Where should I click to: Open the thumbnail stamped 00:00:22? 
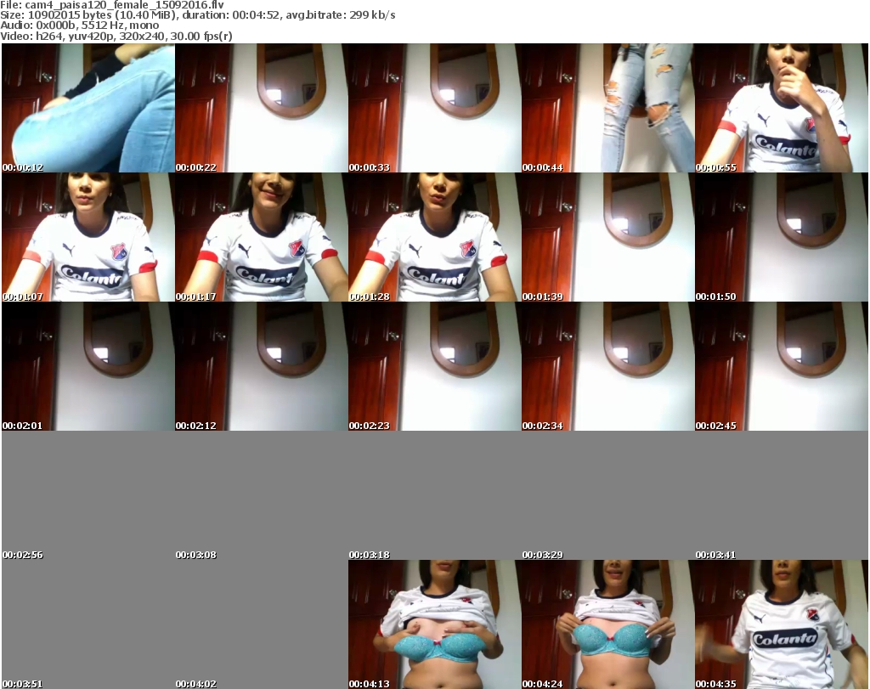pyautogui.click(x=262, y=108)
